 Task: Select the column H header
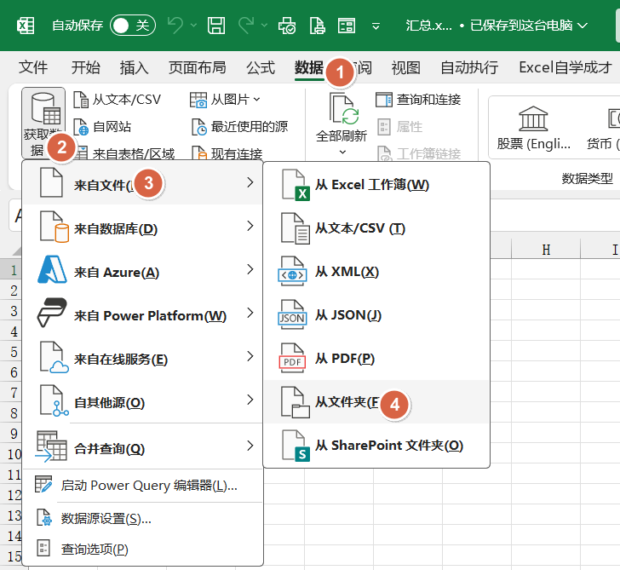coord(546,250)
